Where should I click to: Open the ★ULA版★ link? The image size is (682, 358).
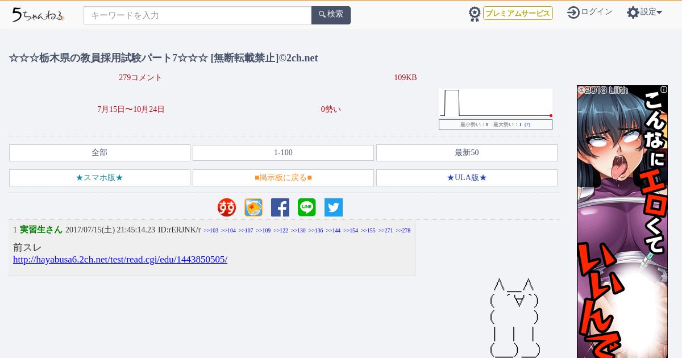tap(467, 178)
